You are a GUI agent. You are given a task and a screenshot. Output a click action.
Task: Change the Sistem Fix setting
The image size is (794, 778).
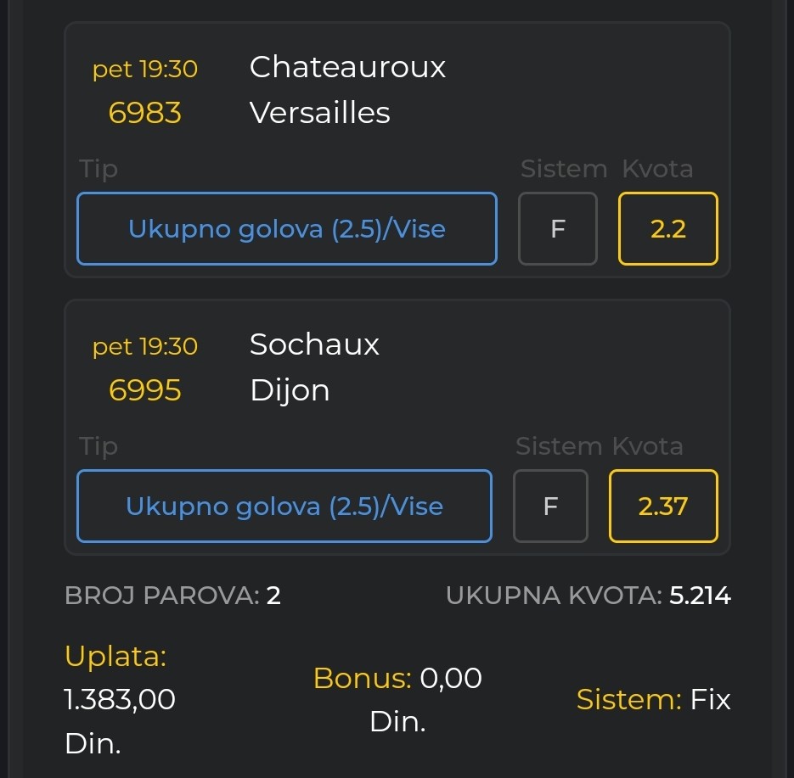(x=710, y=700)
